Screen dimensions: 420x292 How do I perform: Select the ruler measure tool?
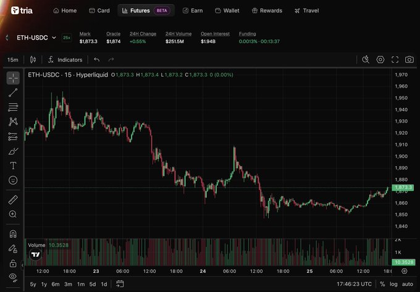click(13, 199)
